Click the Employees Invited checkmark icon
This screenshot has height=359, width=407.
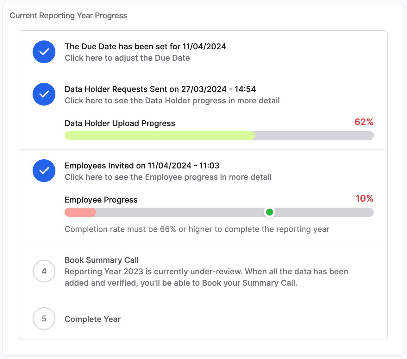click(x=44, y=171)
